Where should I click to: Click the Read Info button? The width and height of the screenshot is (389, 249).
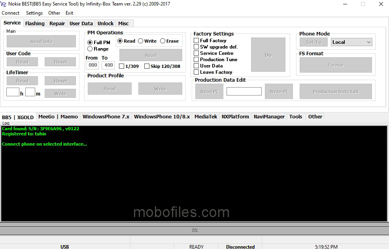[41, 41]
